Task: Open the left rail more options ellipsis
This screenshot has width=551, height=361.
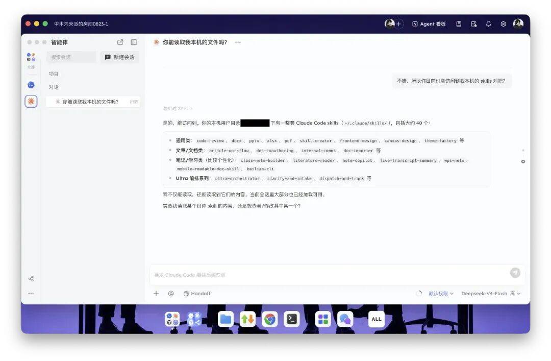Action: pyautogui.click(x=31, y=294)
